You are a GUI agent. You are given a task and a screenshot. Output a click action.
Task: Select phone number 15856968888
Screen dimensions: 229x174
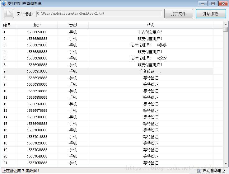37,104
